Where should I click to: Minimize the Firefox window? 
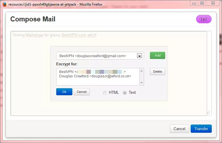194,3
